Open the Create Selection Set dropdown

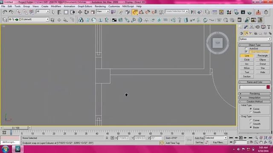coord(177,11)
